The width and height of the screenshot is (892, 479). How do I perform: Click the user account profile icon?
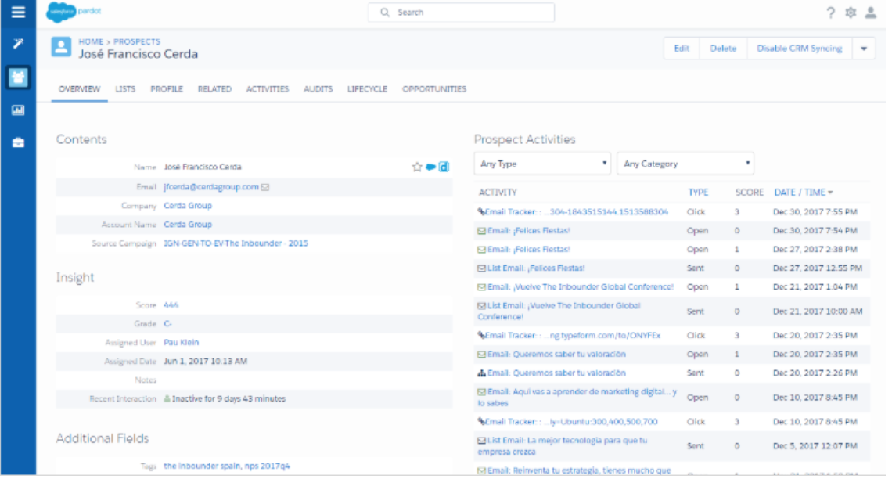coord(871,13)
